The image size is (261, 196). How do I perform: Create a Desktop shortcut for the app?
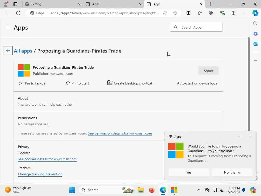(130, 83)
